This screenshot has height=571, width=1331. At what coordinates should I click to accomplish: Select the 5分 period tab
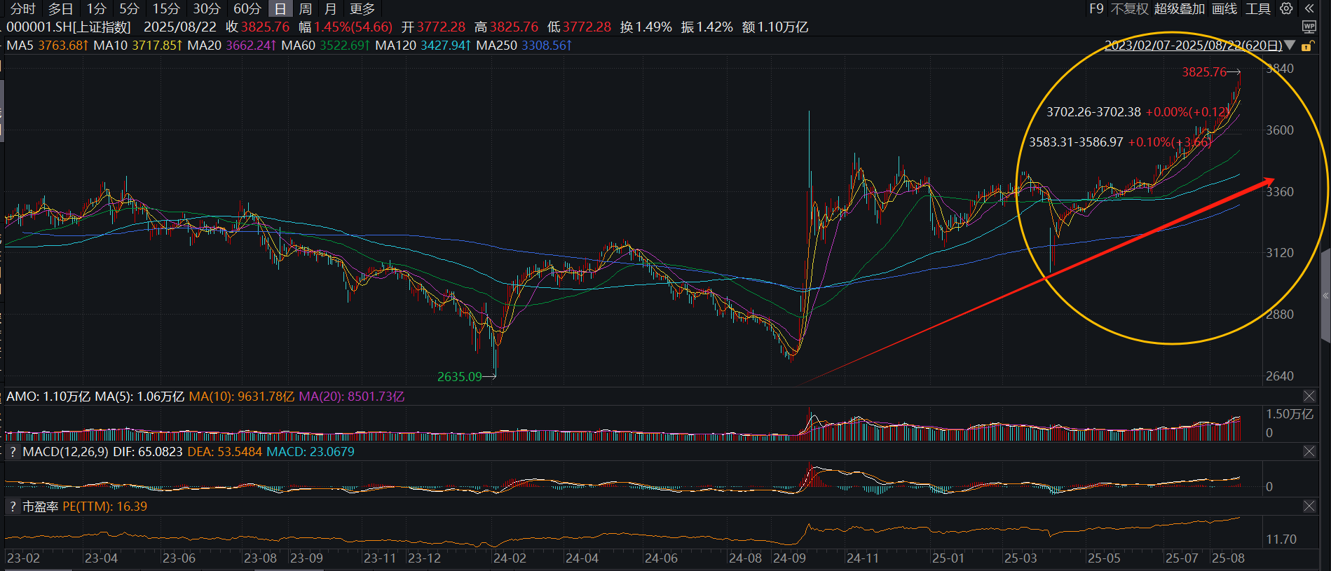pos(129,8)
